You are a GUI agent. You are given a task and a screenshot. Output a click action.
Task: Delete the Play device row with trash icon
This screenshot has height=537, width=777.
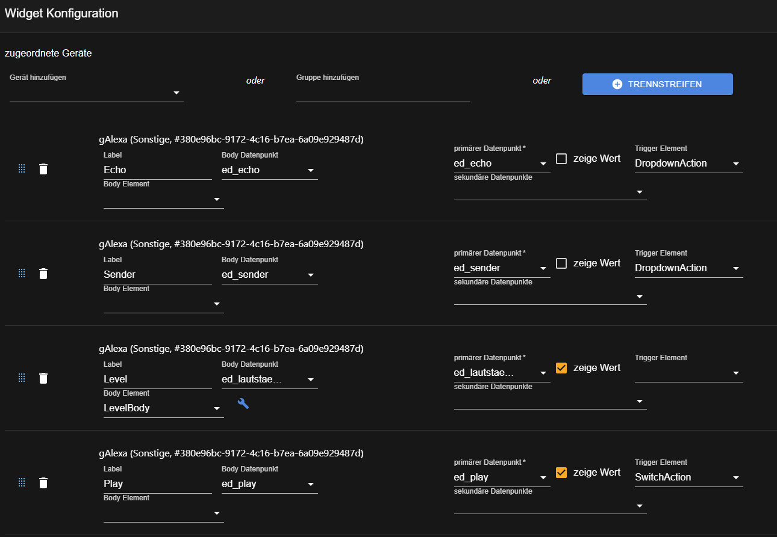[43, 483]
